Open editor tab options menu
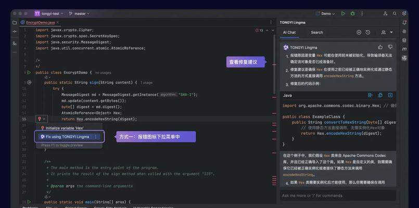The height and width of the screenshot is (208, 419). (x=271, y=22)
